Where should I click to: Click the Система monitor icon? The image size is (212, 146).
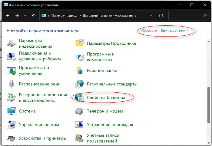click(x=12, y=111)
